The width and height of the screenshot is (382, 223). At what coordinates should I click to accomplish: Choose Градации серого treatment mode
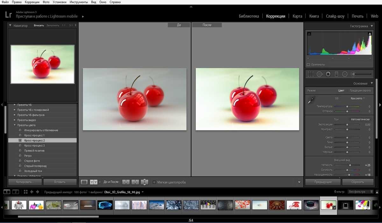(x=360, y=90)
